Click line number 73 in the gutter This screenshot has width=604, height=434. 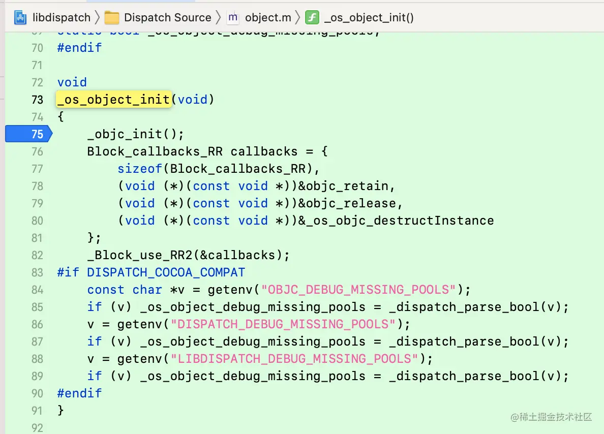point(38,100)
